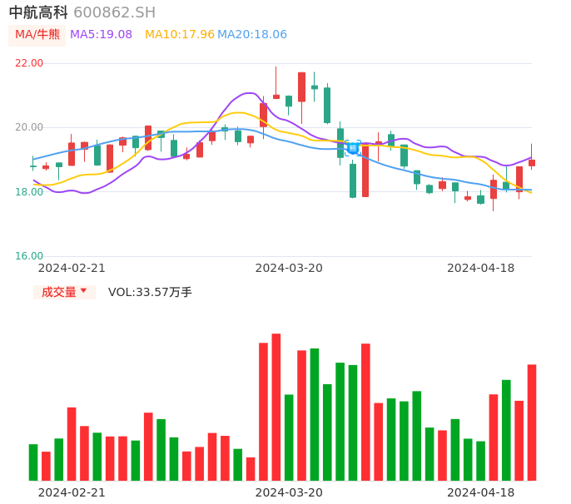This screenshot has height=504, width=571.
Task: Click the VOL:33.57万手 volume readout
Action: click(x=150, y=292)
